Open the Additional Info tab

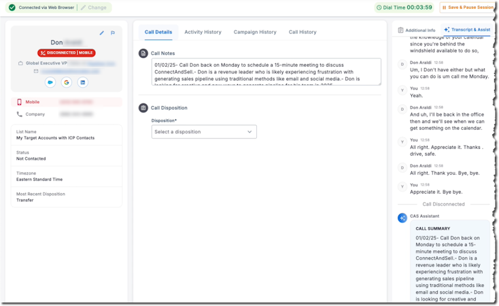click(x=417, y=30)
